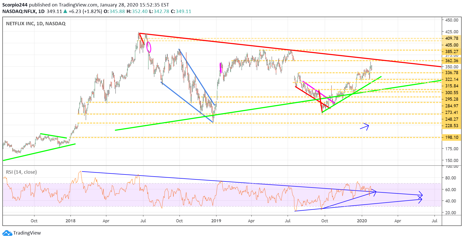Select the 409.78 price level label
The width and height of the screenshot is (464, 240).
pos(452,38)
